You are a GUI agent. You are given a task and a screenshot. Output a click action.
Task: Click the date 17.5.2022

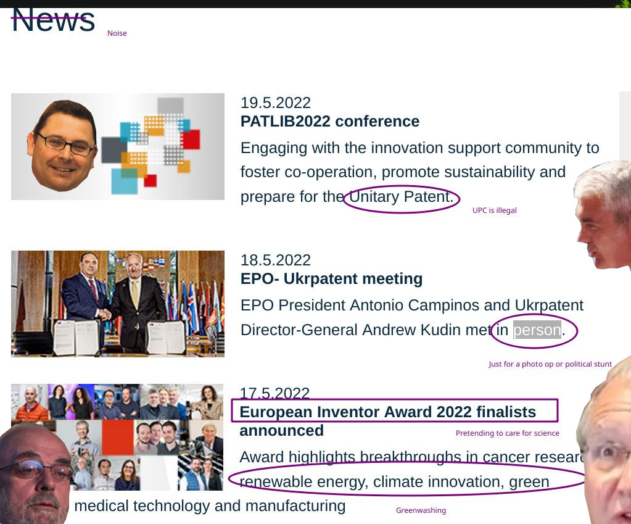tap(275, 393)
